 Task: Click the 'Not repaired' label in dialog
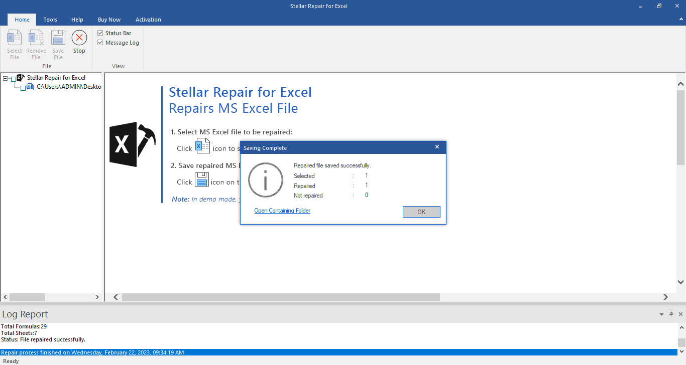click(x=308, y=196)
